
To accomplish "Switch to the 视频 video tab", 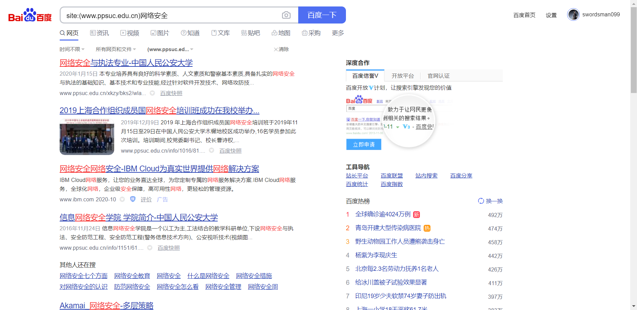I will click(x=130, y=33).
